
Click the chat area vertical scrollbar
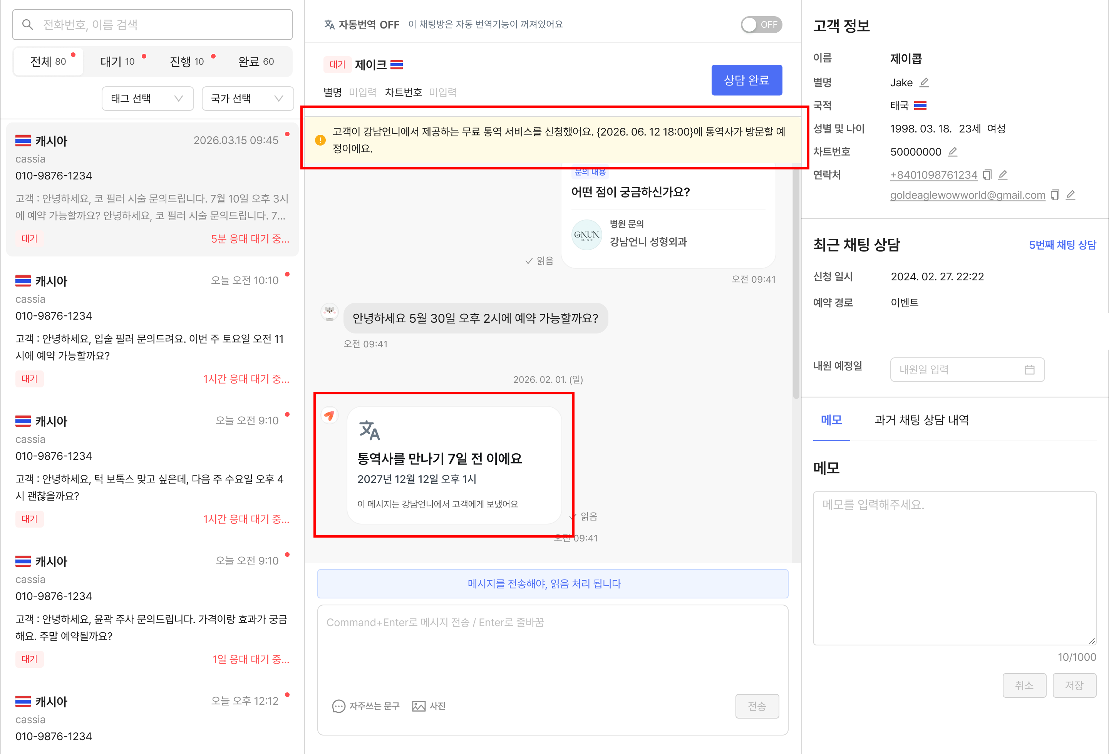click(x=796, y=281)
